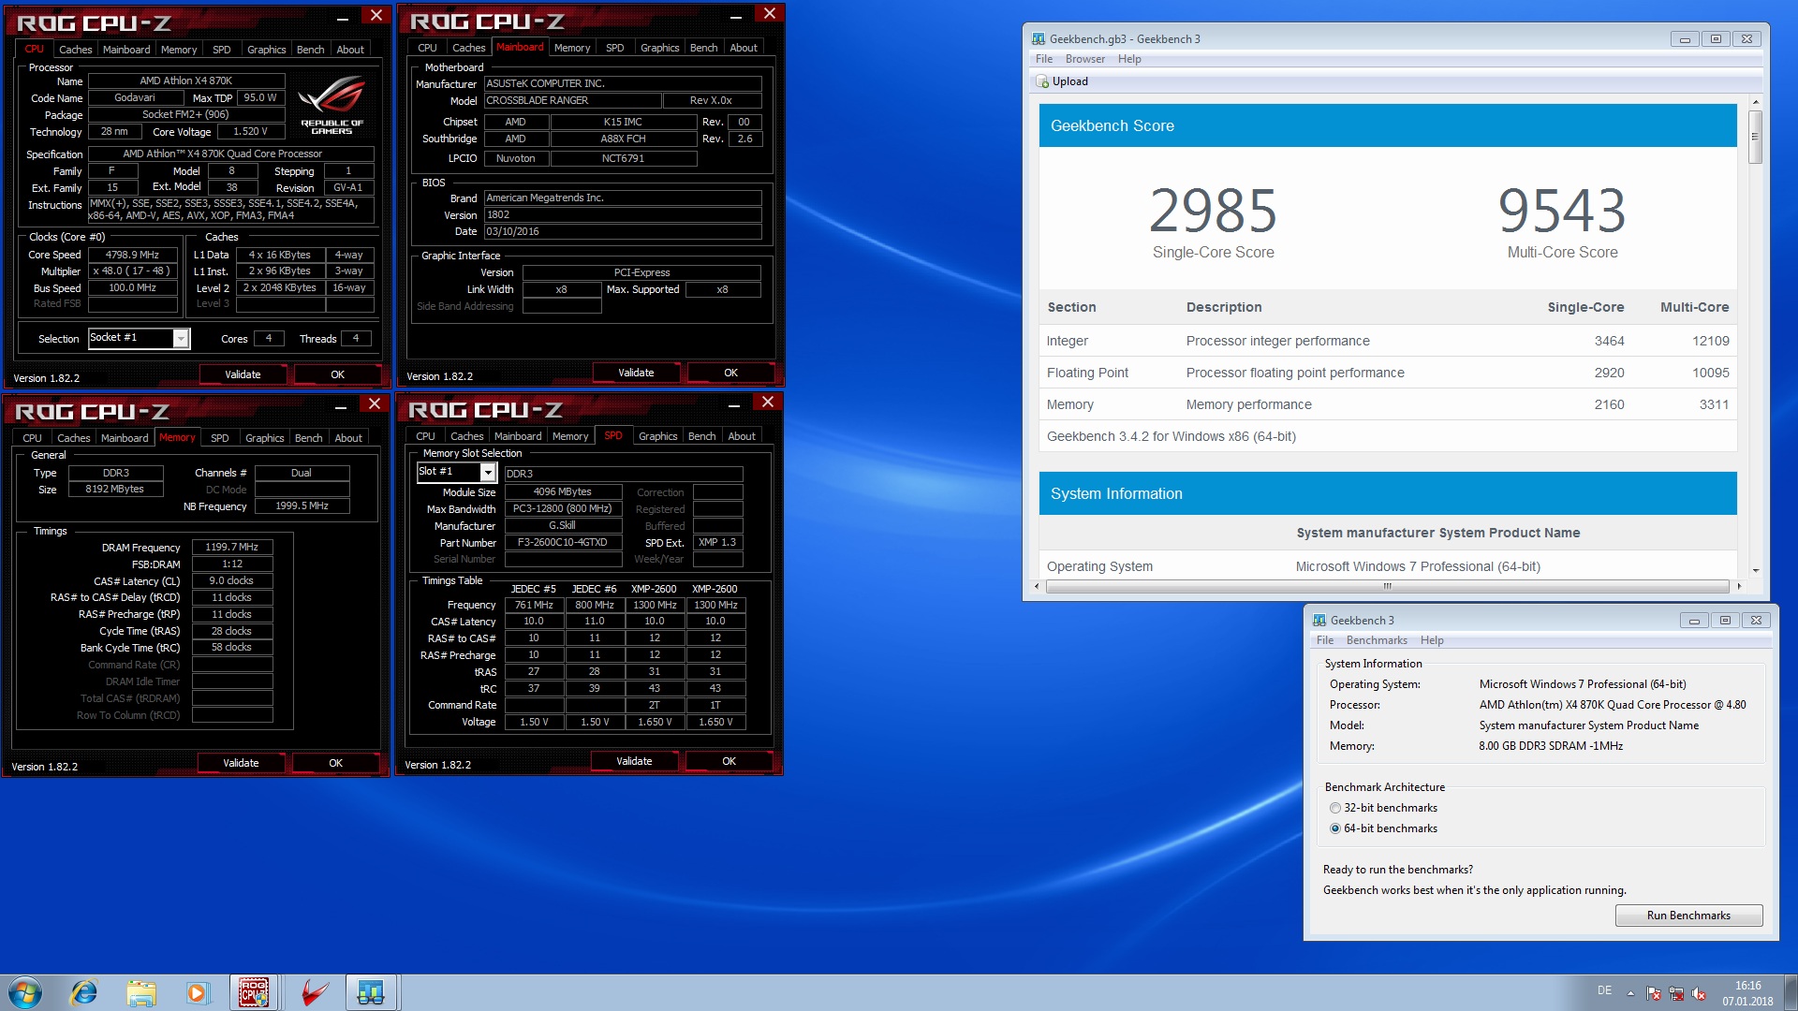Image resolution: width=1798 pixels, height=1011 pixels.
Task: Click the Geekbench 3 launcher window title icon
Action: click(1319, 621)
